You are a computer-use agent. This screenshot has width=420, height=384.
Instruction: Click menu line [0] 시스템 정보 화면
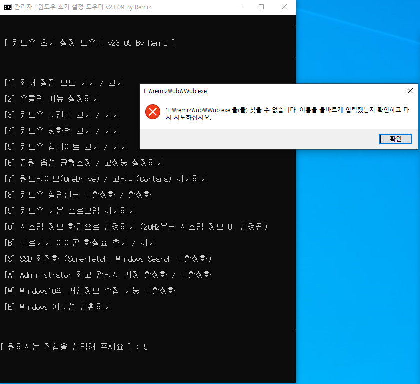pyautogui.click(x=136, y=227)
